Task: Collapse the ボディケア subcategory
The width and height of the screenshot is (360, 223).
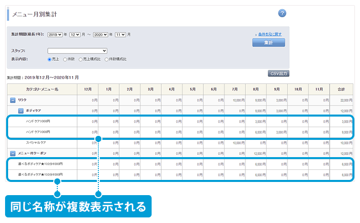Action: (21, 110)
